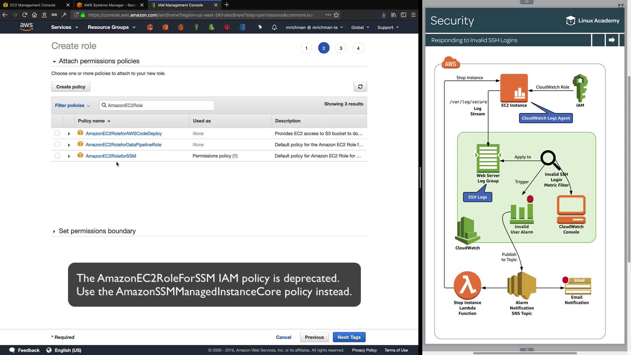The height and width of the screenshot is (355, 631).
Task: Expand the AmazonEC2RoleforSSM row details arrow
Action: (x=69, y=156)
